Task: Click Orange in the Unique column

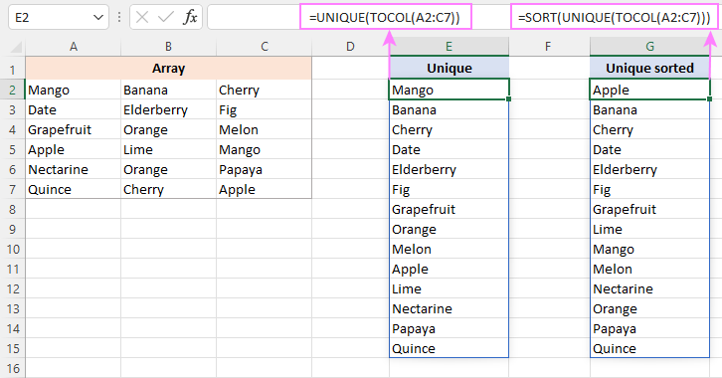Action: pyautogui.click(x=449, y=229)
